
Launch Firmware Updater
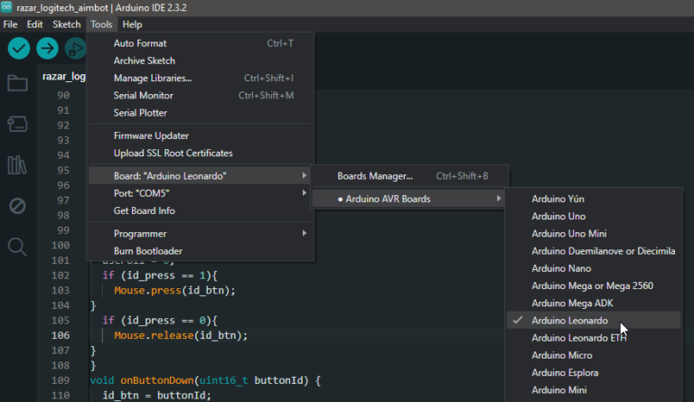pyautogui.click(x=201, y=136)
